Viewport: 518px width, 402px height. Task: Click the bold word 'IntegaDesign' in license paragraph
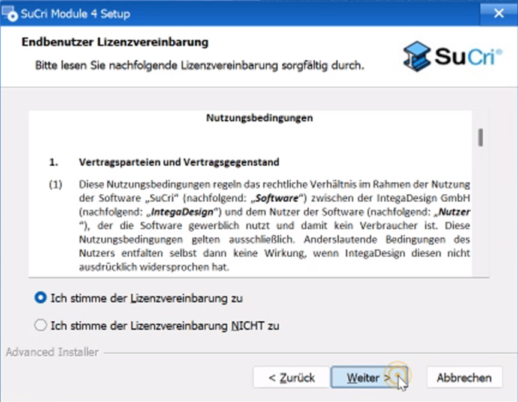point(182,212)
